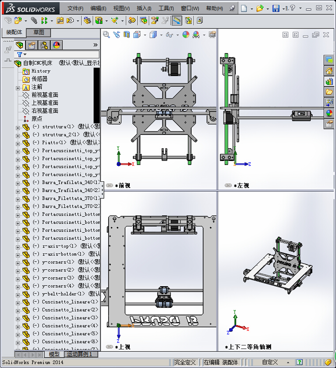
Task: Open the 帮助(H) menu
Action: 215,8
